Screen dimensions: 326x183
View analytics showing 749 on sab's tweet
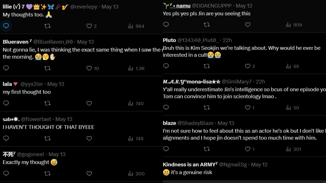tap(136, 139)
